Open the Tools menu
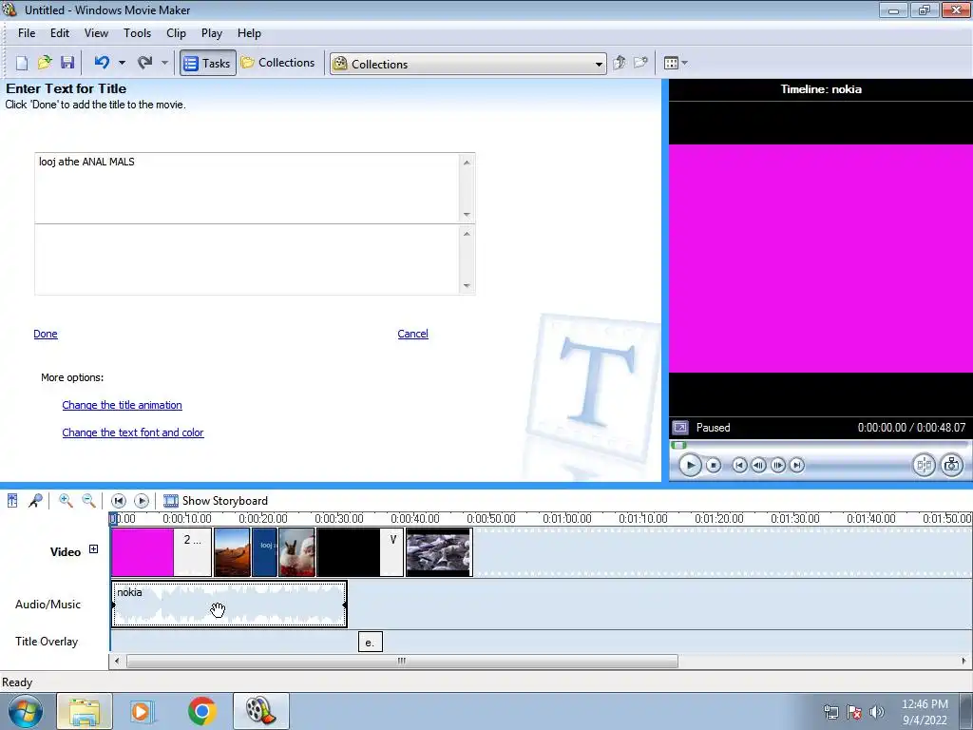 (x=137, y=33)
